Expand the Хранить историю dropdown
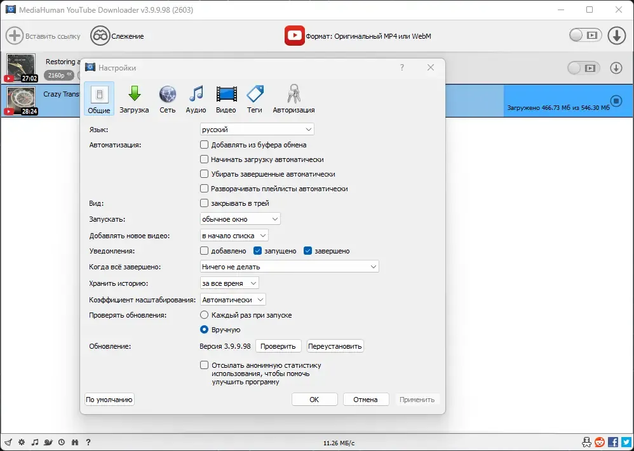 (x=229, y=283)
